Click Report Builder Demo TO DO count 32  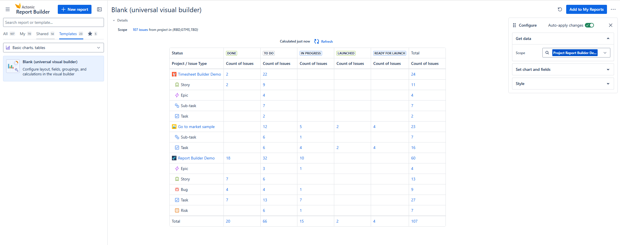tap(265, 158)
